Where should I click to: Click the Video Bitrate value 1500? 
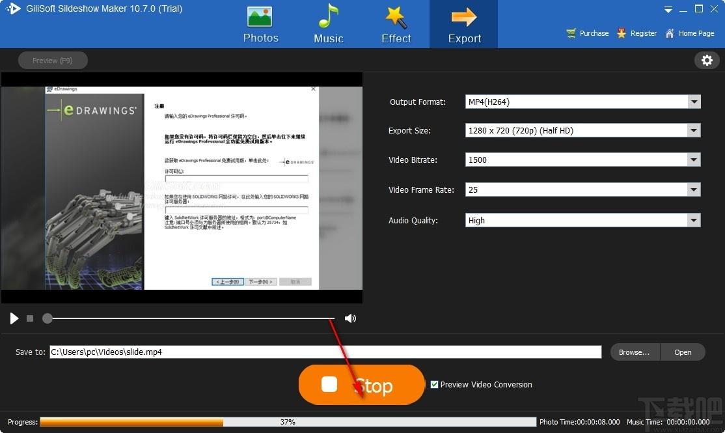click(x=478, y=160)
